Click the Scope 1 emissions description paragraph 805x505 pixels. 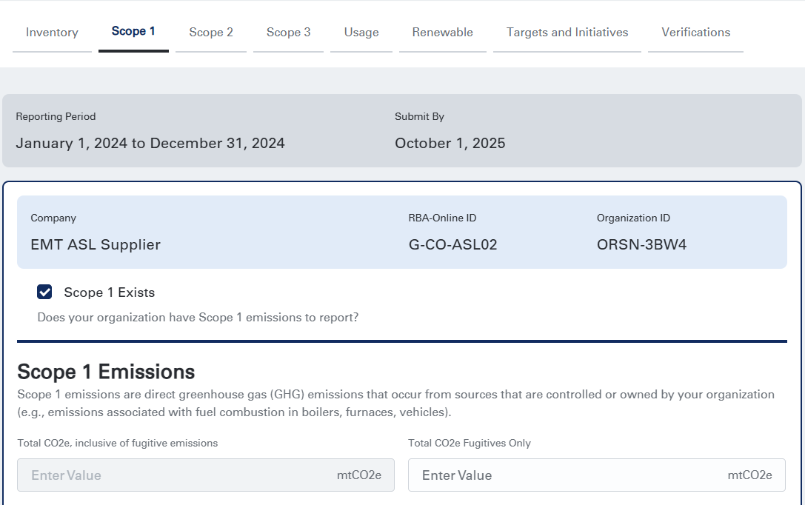395,404
